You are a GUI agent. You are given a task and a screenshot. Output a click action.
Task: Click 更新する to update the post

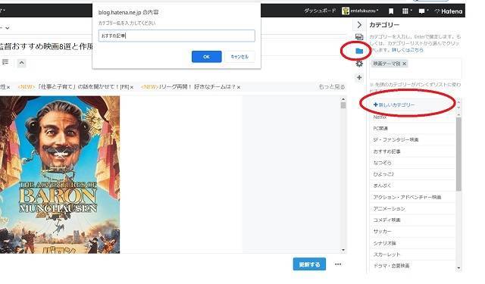coord(309,264)
